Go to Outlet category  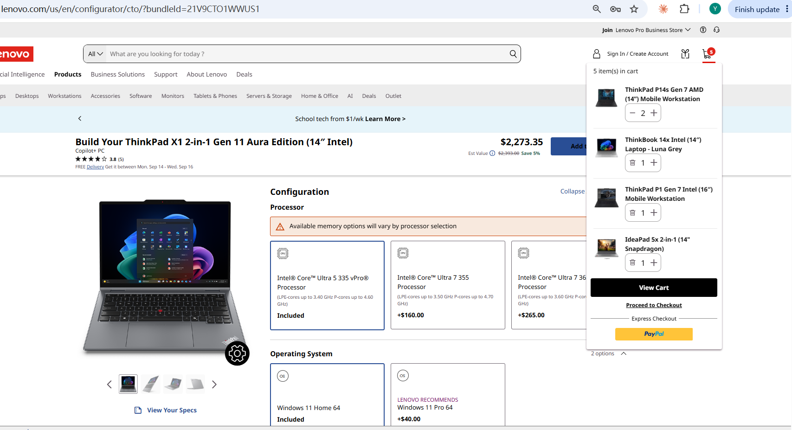click(393, 96)
